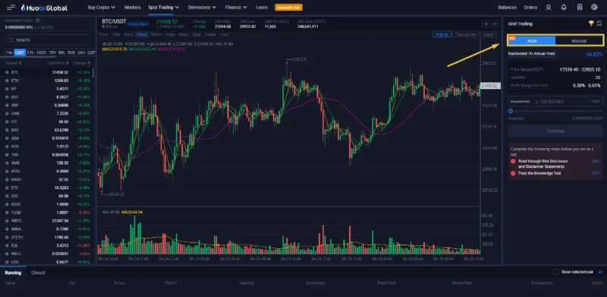
Task: Expand the Spot Trading menu
Action: tap(163, 8)
